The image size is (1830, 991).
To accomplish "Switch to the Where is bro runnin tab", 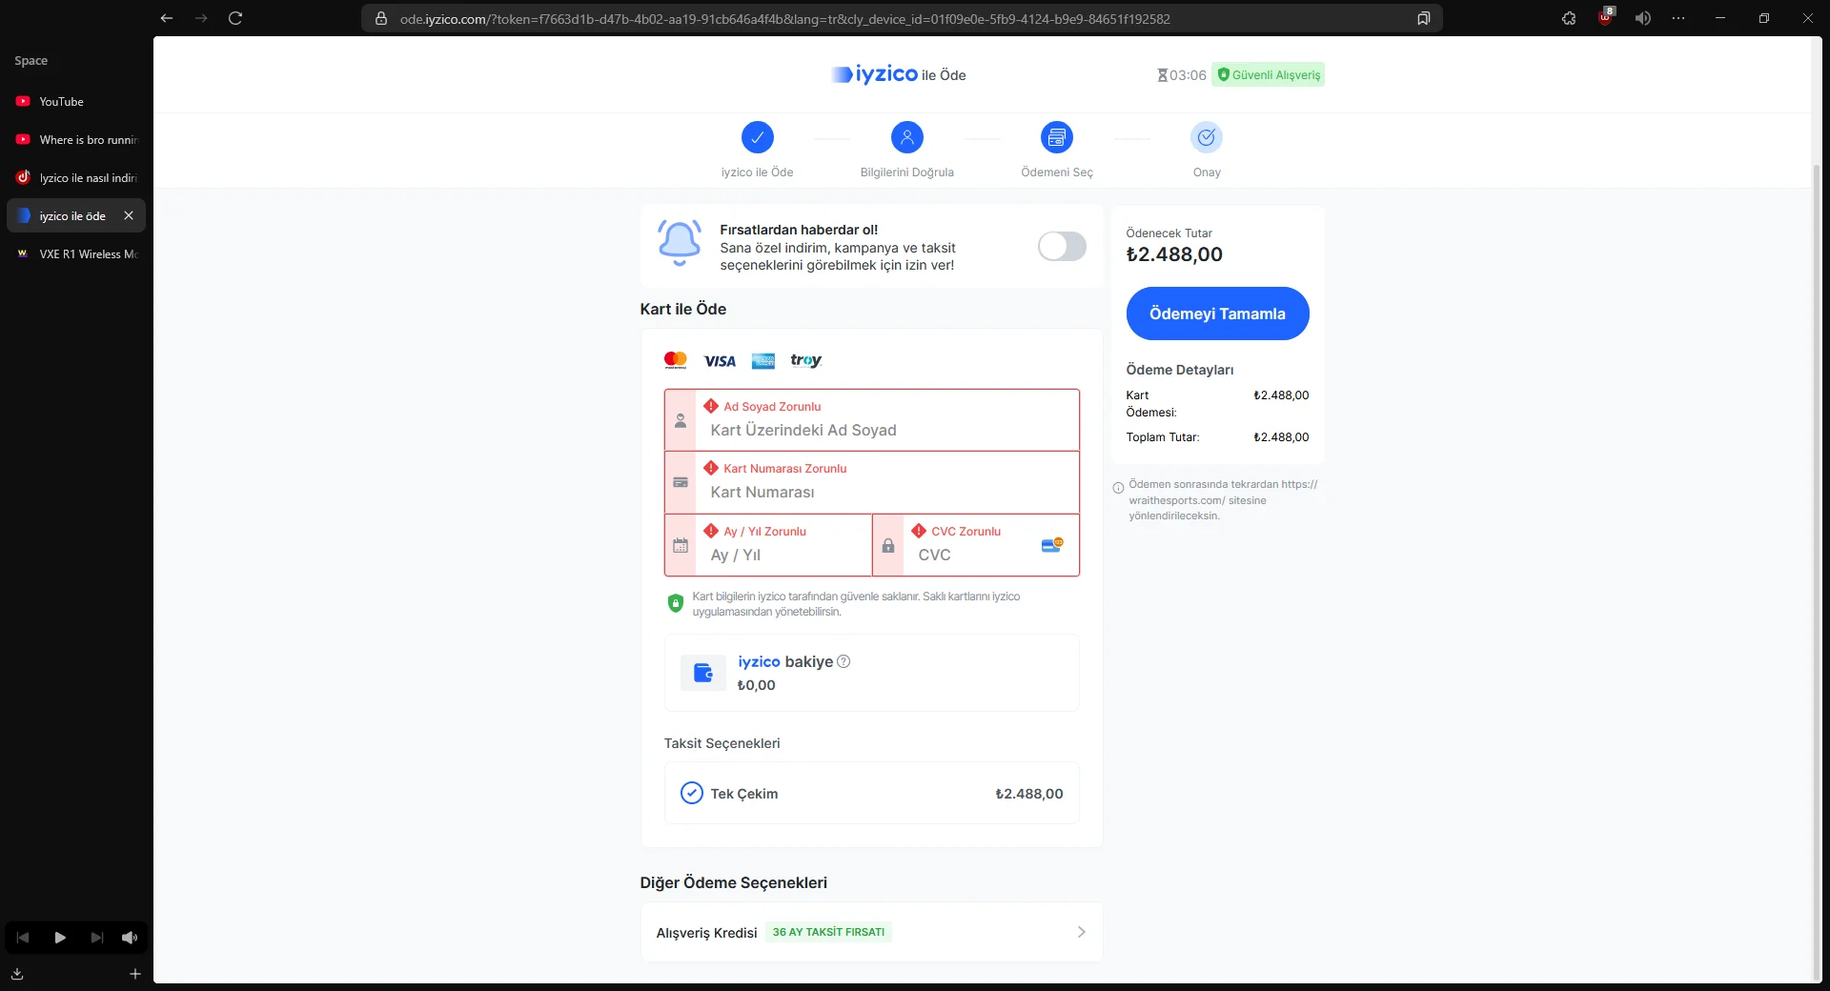I will pyautogui.click(x=76, y=139).
